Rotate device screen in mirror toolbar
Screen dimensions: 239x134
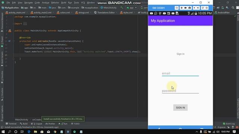pos(203,8)
